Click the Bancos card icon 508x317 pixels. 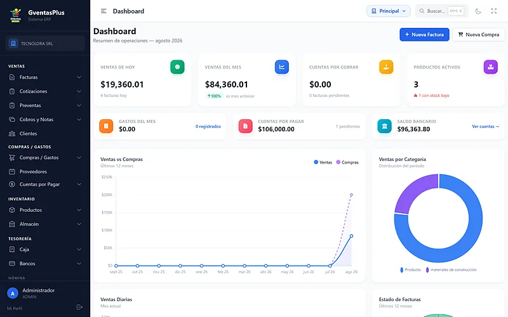click(x=12, y=264)
